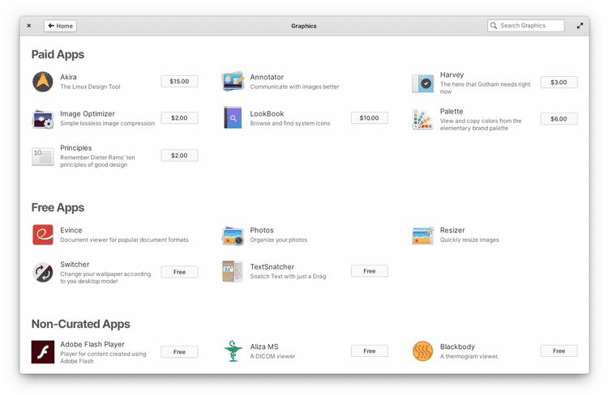Open the Harvey app icon
608x395 pixels.
(x=422, y=83)
